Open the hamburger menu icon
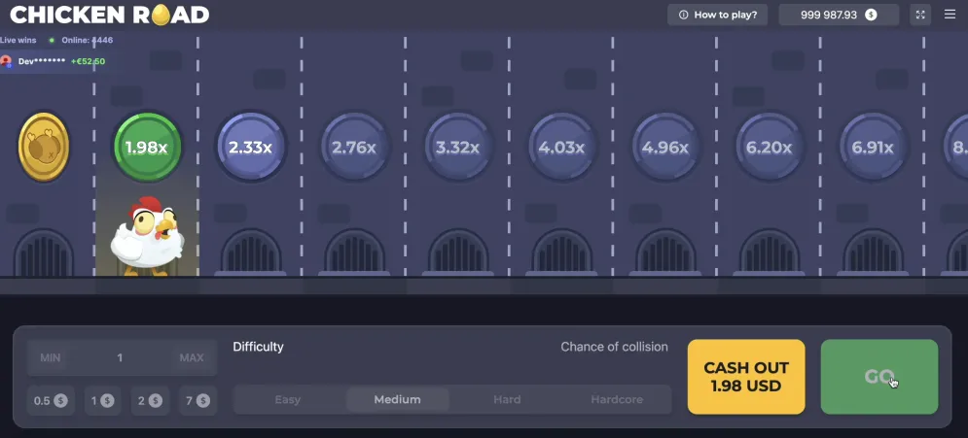This screenshot has width=968, height=438. coord(950,15)
